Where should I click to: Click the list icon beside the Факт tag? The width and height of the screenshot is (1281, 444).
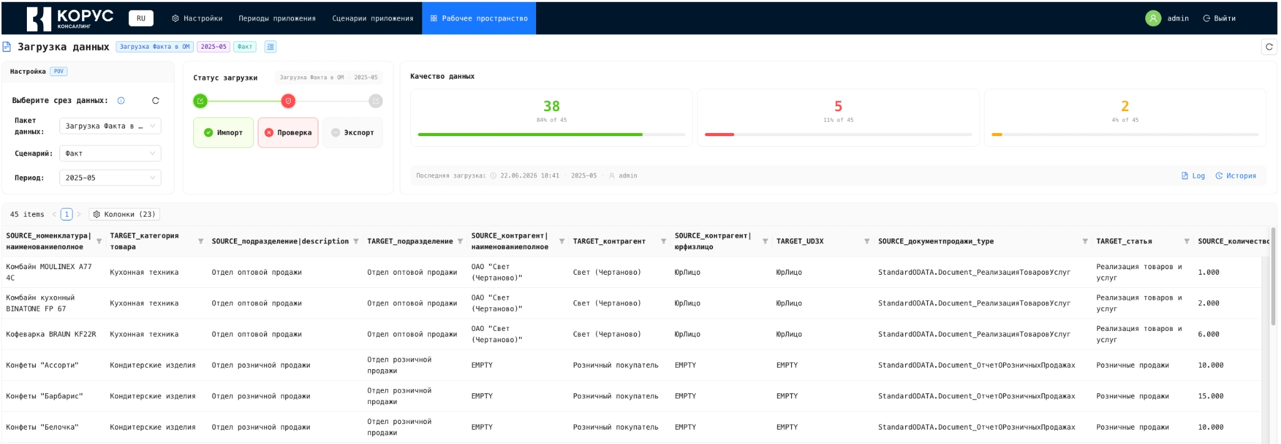[x=270, y=47]
